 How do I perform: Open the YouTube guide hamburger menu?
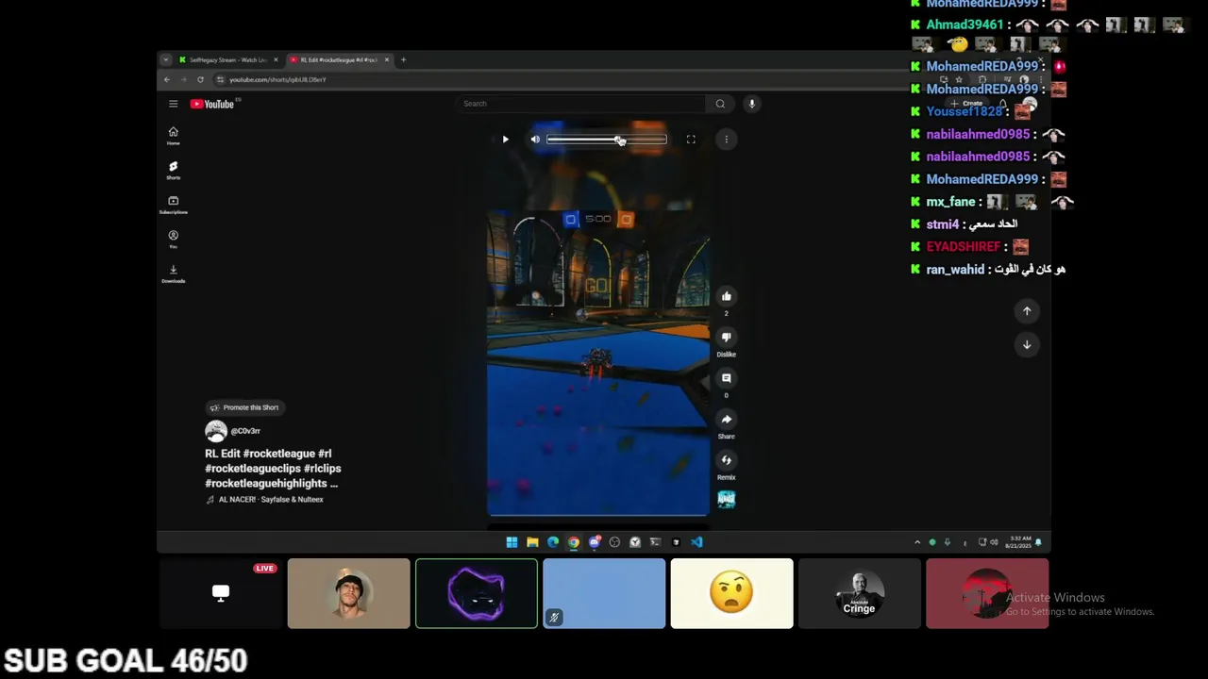pos(173,104)
